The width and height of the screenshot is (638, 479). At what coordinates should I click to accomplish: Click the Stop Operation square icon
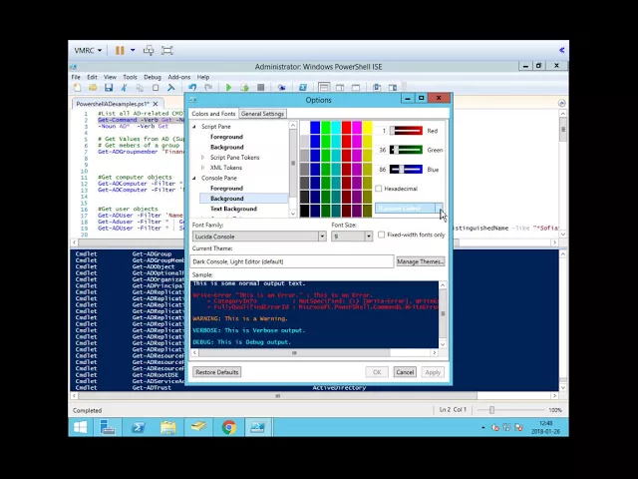261,87
